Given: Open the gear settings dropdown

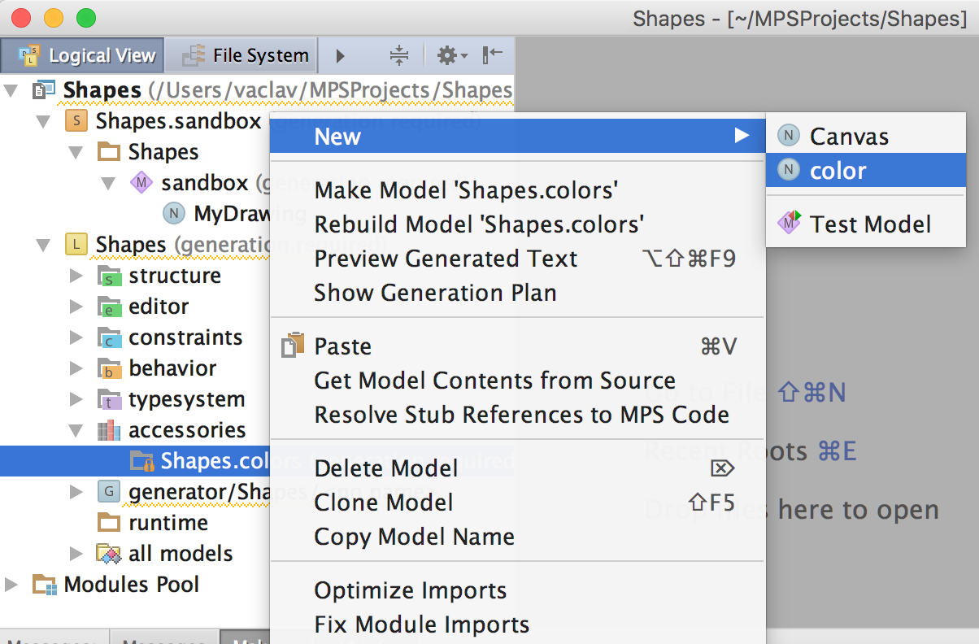Looking at the screenshot, I should coord(451,55).
